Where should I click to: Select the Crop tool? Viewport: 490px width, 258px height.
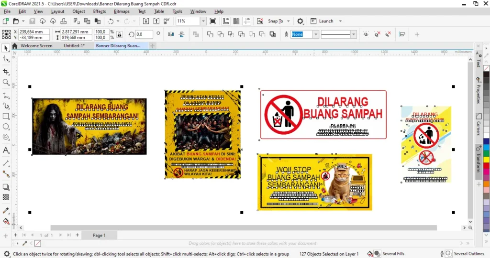[x=6, y=72]
